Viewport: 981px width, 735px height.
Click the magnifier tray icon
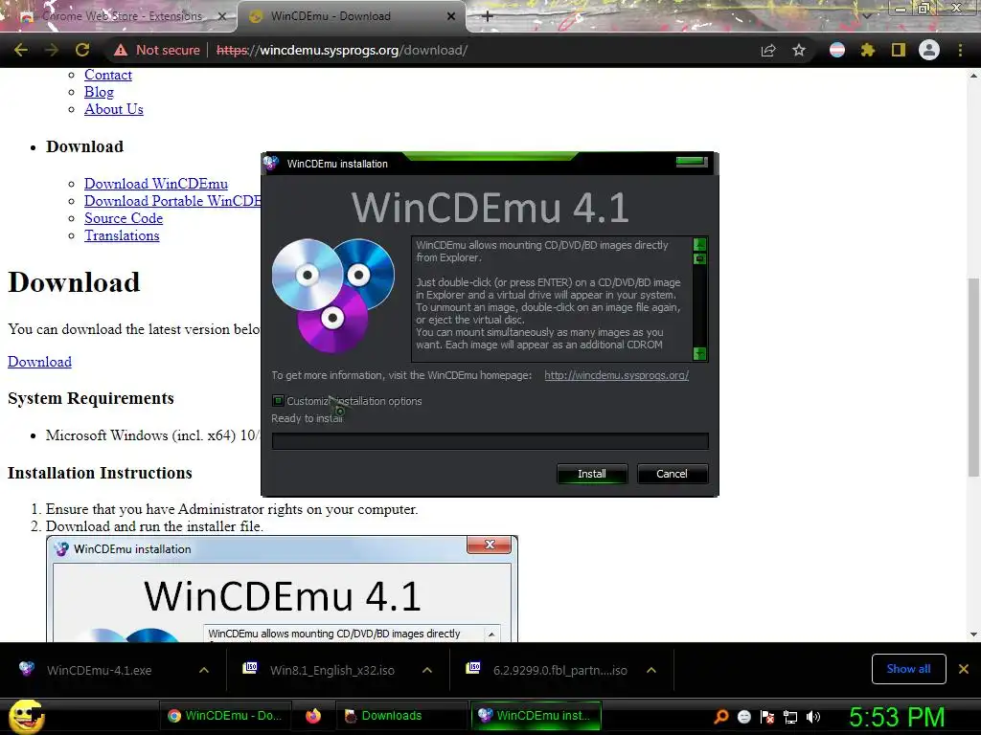pyautogui.click(x=720, y=716)
